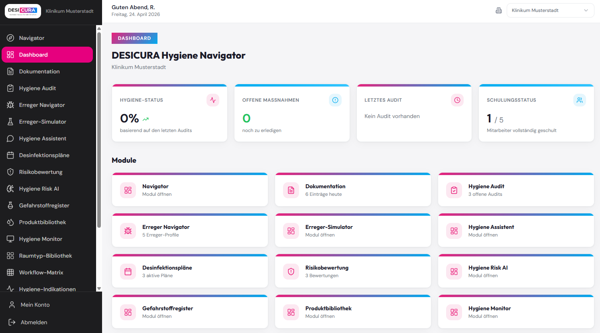Open the Hygiene Monitor module card

coord(516,312)
